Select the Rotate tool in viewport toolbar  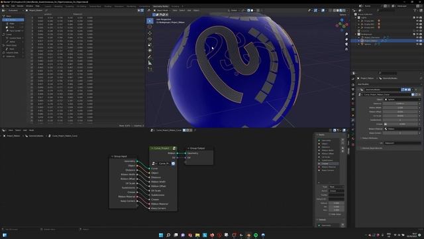pos(150,39)
